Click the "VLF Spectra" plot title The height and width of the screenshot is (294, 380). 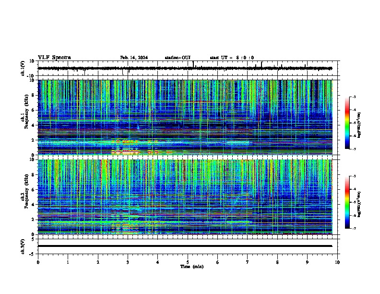54,58
